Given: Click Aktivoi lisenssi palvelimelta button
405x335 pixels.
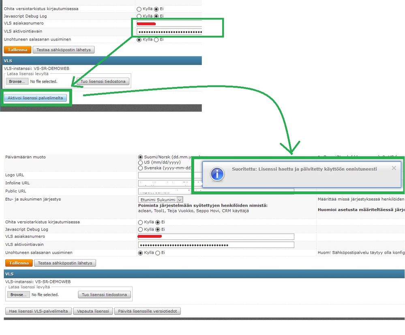Looking at the screenshot, I should click(x=35, y=98).
